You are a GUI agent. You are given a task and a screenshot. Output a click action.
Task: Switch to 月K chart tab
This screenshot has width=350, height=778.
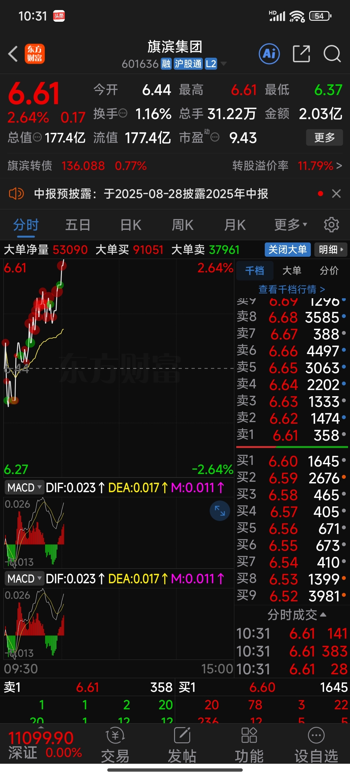click(x=235, y=225)
